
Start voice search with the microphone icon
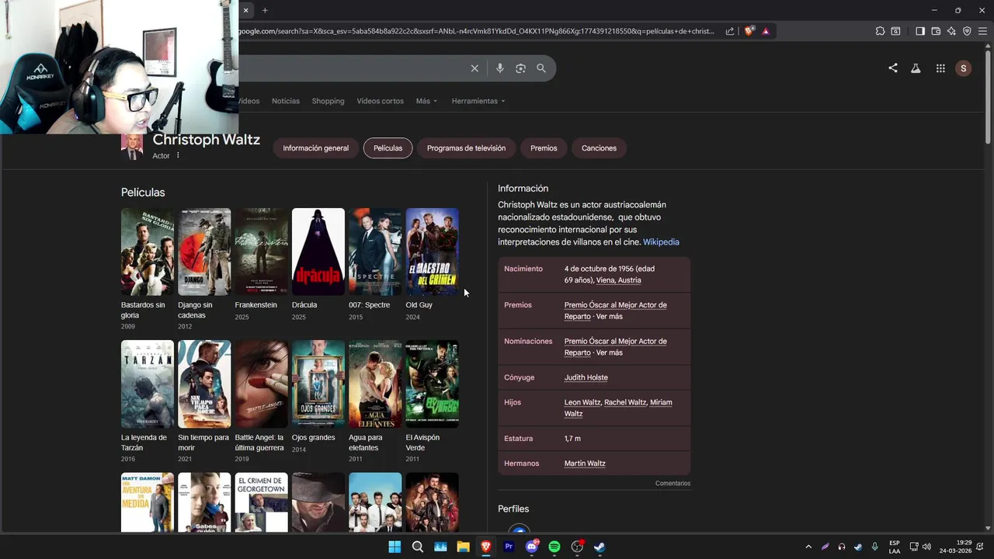500,68
